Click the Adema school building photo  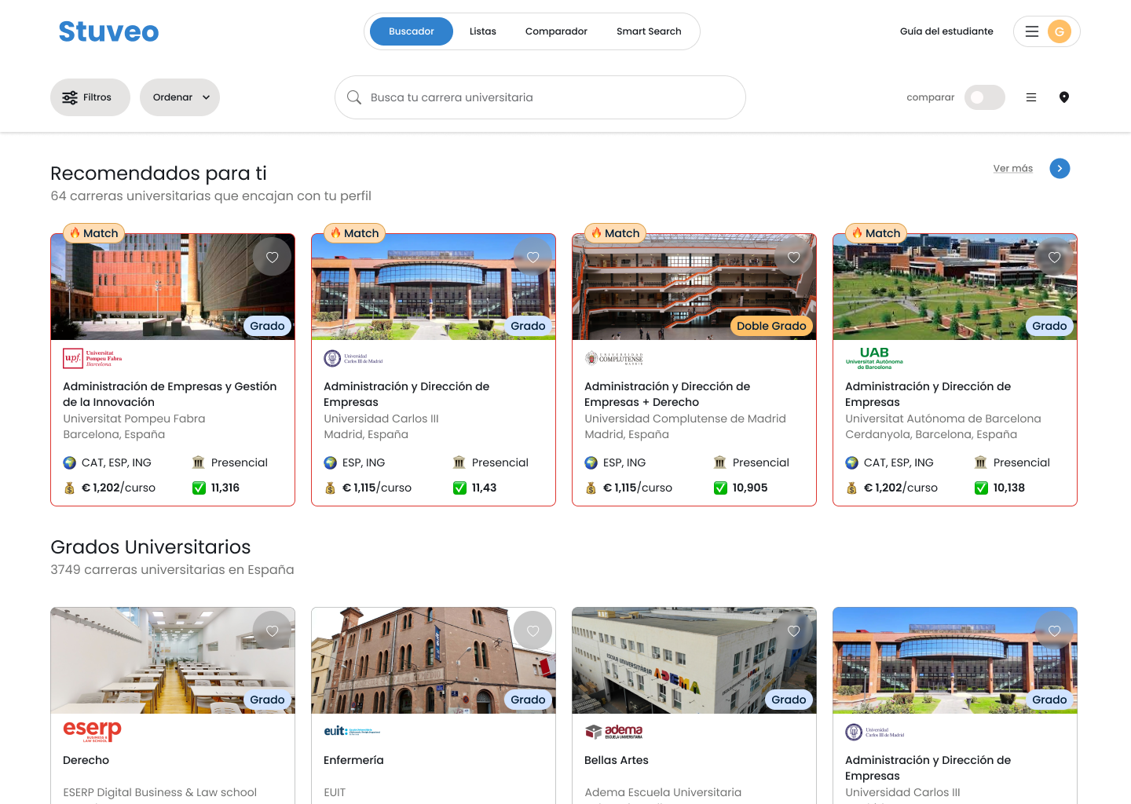tap(694, 660)
